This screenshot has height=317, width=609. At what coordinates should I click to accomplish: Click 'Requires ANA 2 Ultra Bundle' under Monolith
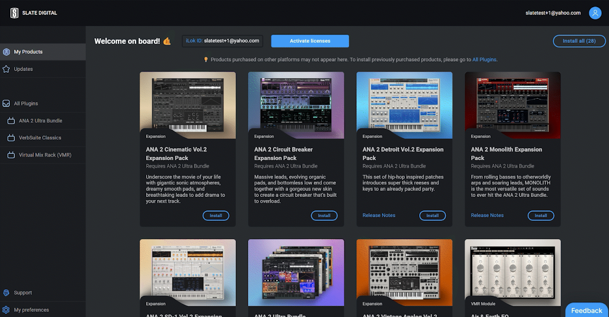point(502,166)
